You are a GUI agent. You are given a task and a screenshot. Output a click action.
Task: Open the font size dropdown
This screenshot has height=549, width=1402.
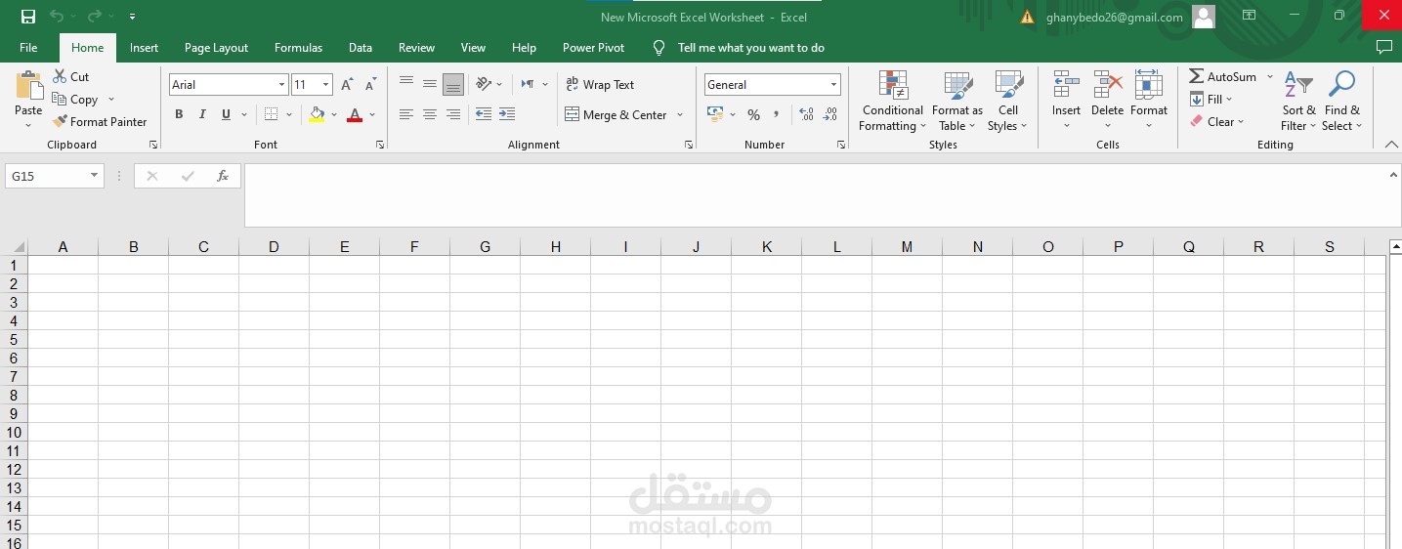[326, 85]
